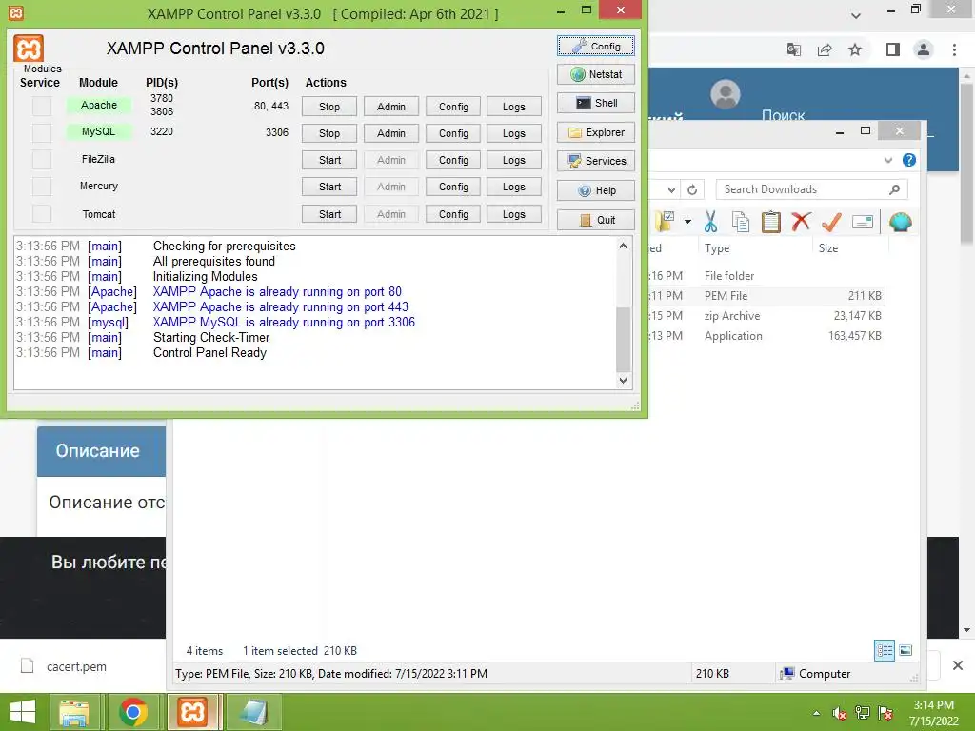Screen dimensions: 975x731
Task: Open XAMPP global Config button
Action: coord(596,46)
